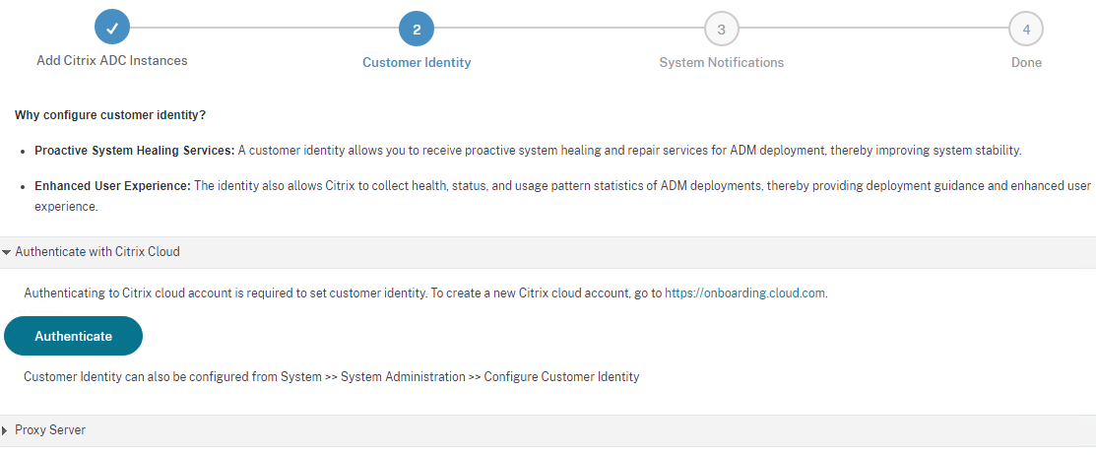Select the step 2 circle icon
Screen dimensions: 1096x455
click(417, 29)
